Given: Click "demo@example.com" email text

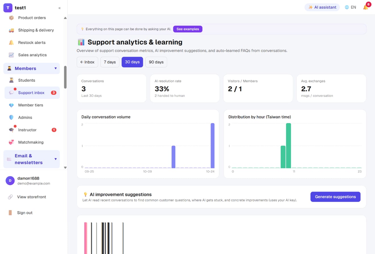Looking at the screenshot, I should click(x=33, y=183).
